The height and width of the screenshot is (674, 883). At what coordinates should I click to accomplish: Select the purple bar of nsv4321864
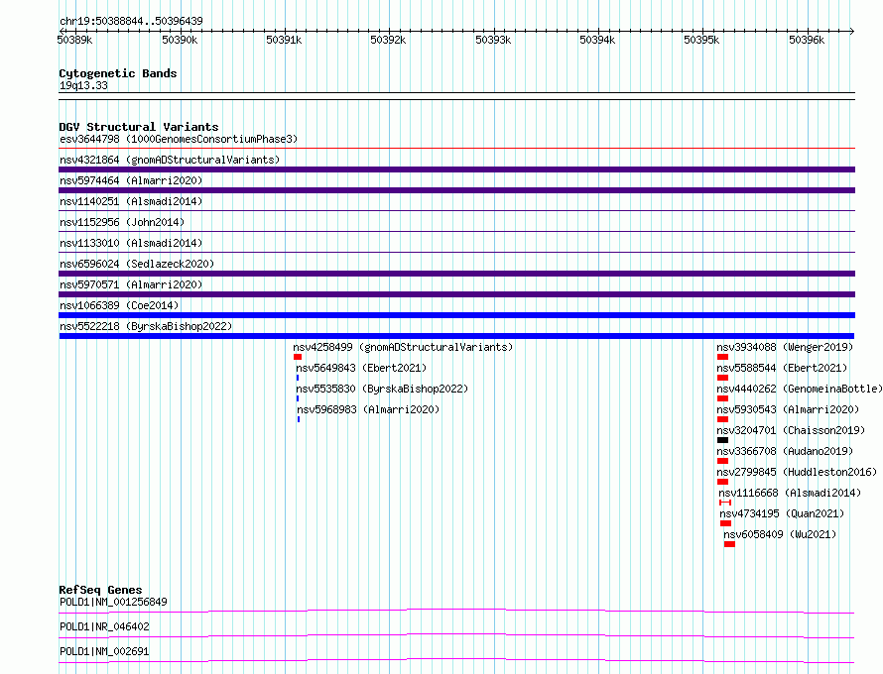coord(456,169)
